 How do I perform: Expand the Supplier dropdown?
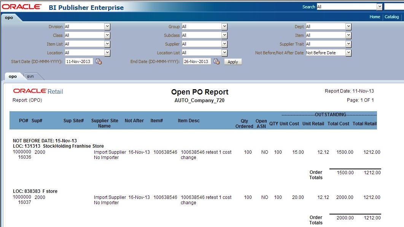[224, 44]
